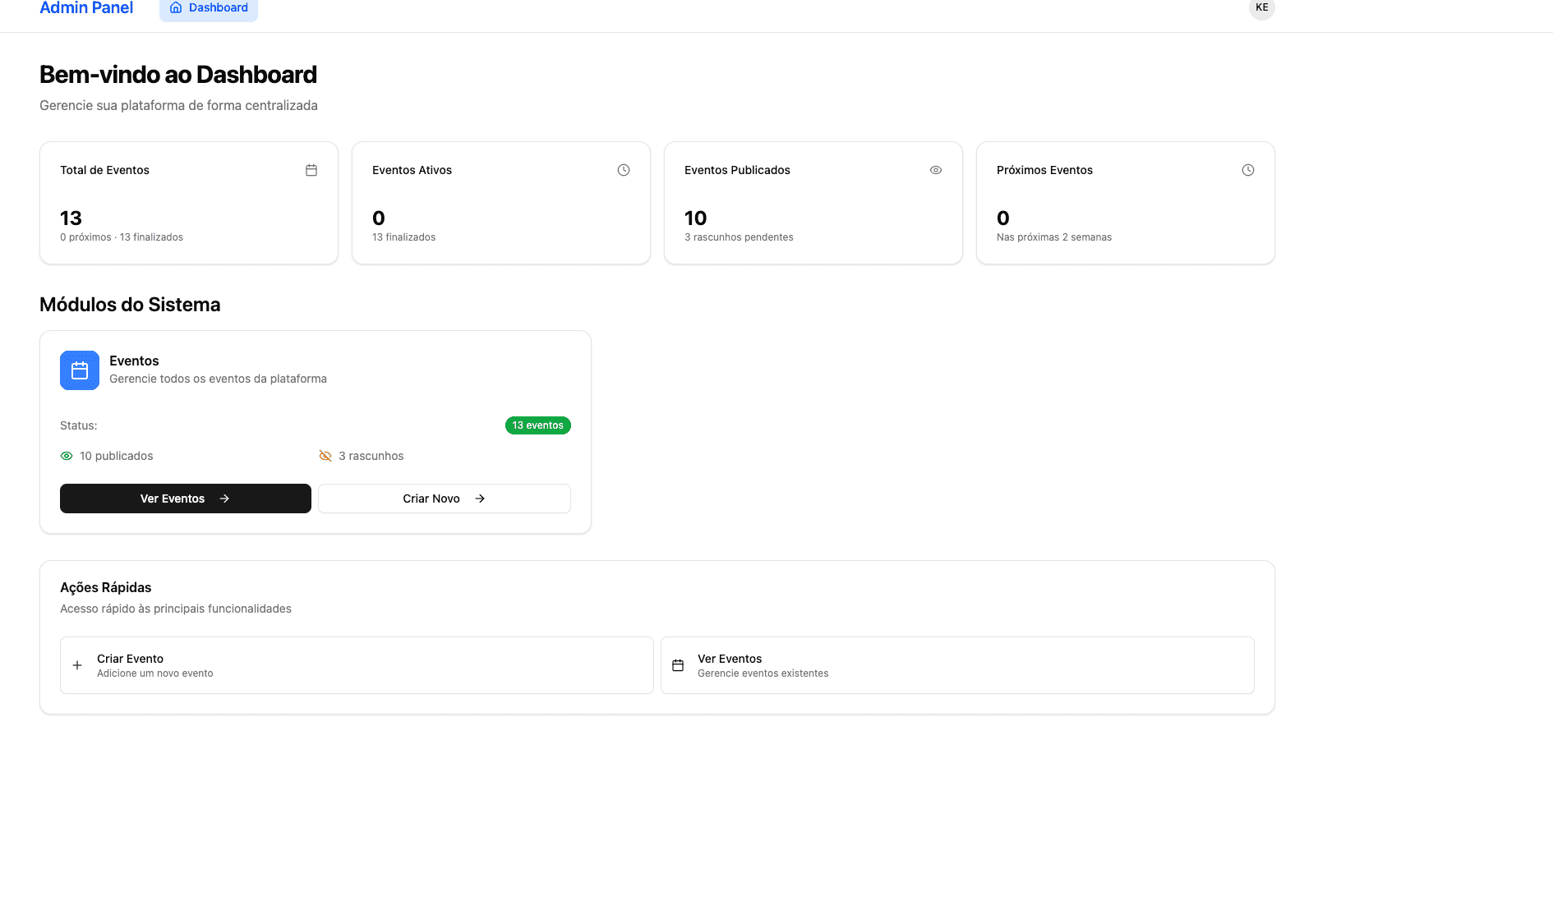Select the Ver Eventos quick action card
The image size is (1553, 919).
tap(956, 665)
